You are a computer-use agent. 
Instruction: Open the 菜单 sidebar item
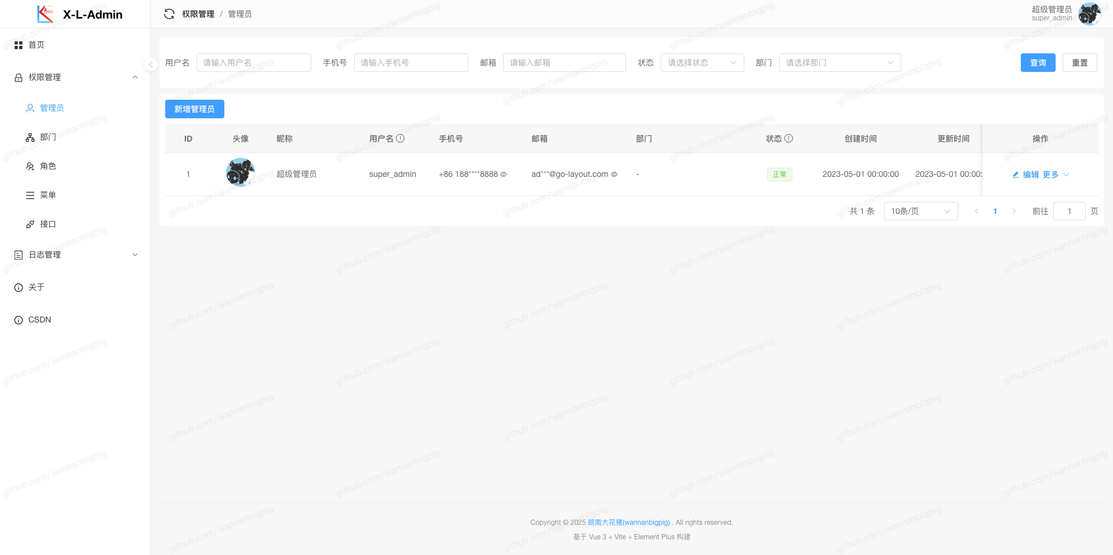click(75, 195)
